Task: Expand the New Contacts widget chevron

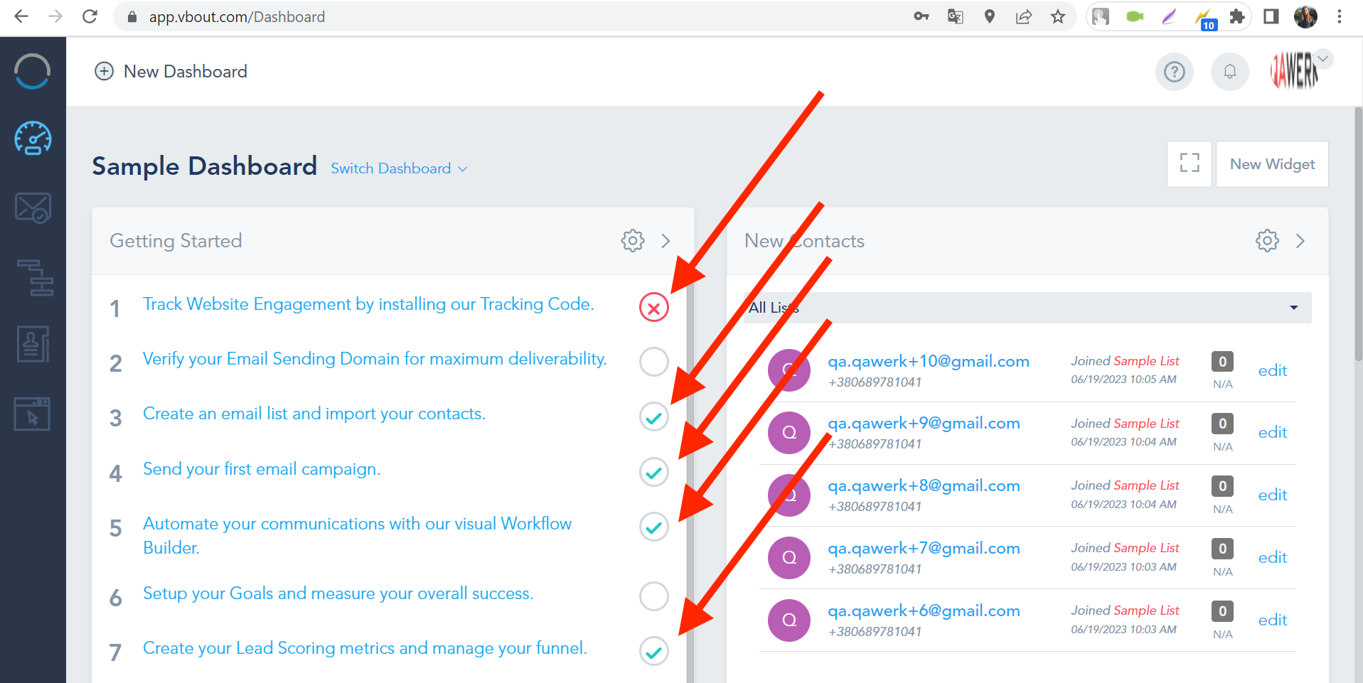Action: [x=1300, y=241]
